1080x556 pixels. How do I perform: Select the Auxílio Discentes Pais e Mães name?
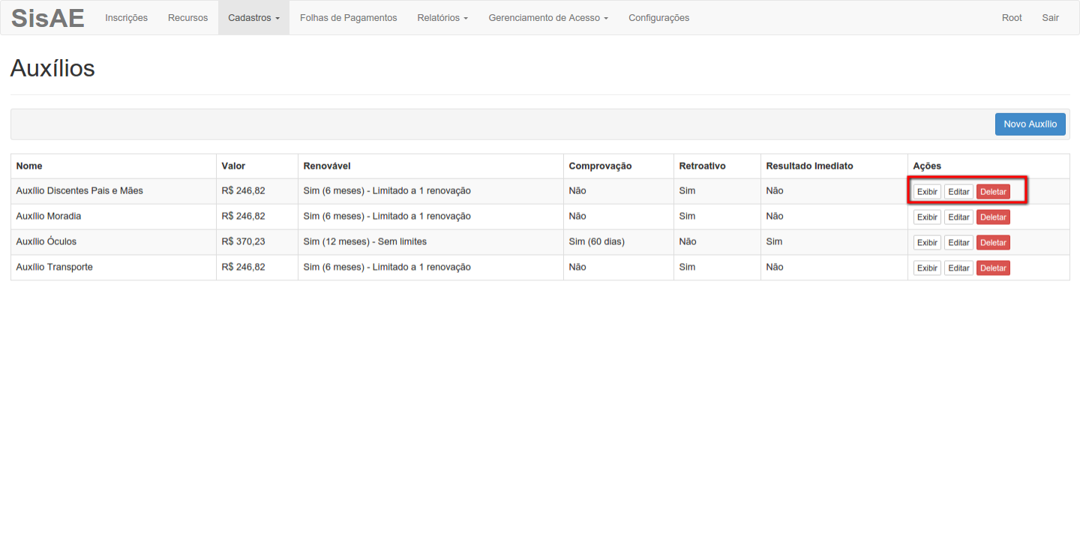(79, 191)
